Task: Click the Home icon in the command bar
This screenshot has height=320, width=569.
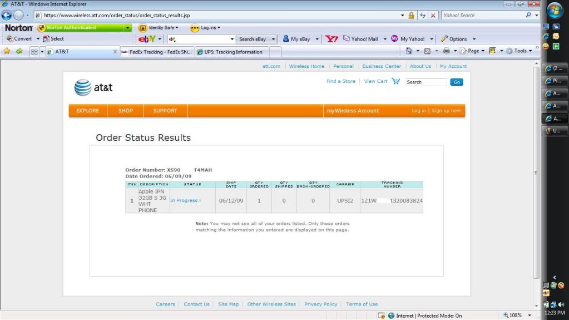Action: coord(409,51)
